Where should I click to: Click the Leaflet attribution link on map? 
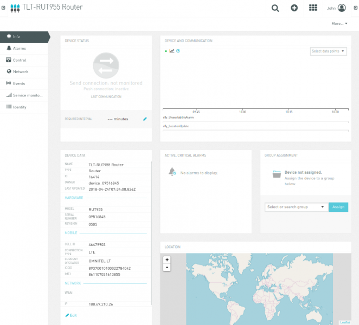(345, 322)
